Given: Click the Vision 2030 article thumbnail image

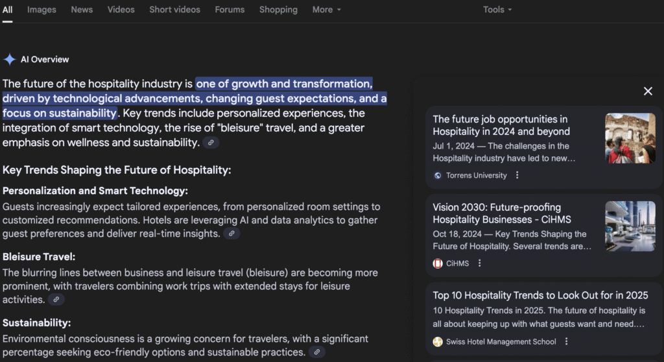Looking at the screenshot, I should [630, 226].
